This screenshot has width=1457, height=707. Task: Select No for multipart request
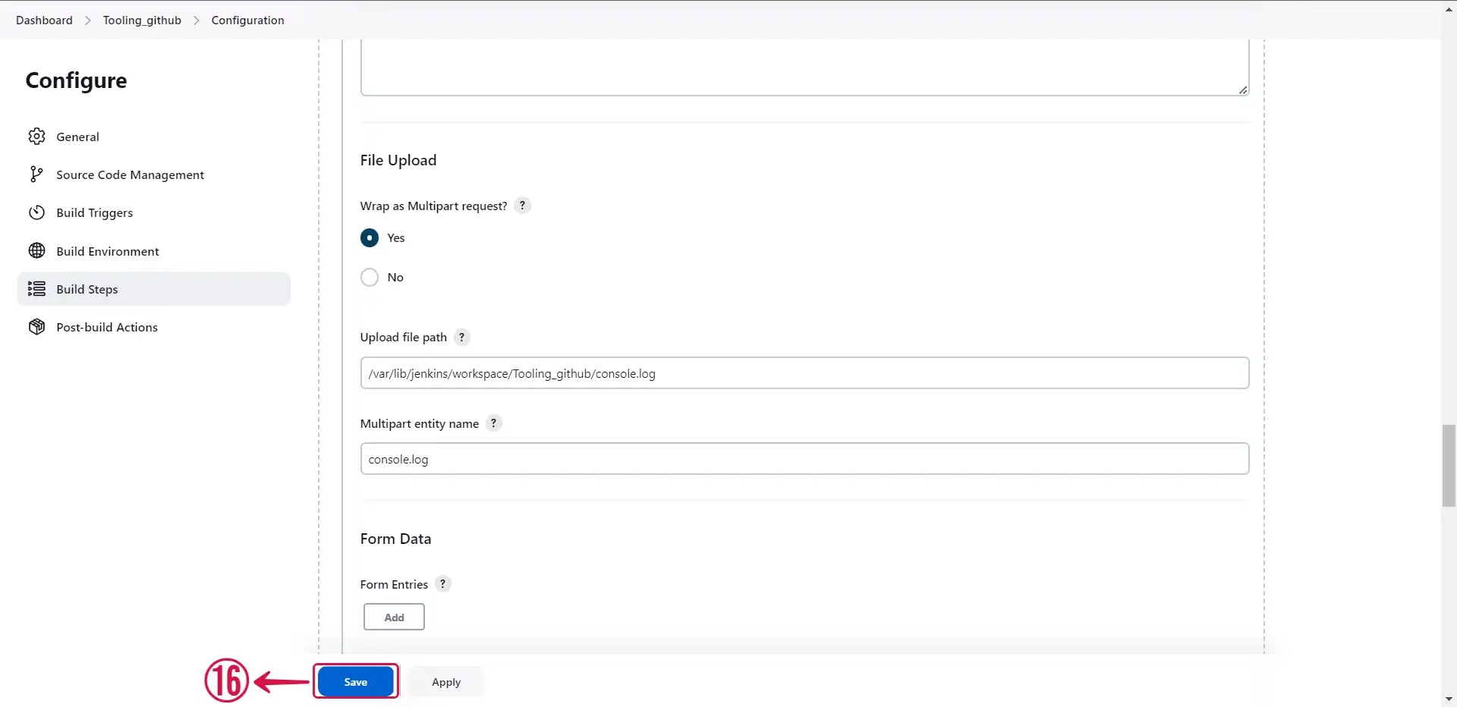[370, 278]
